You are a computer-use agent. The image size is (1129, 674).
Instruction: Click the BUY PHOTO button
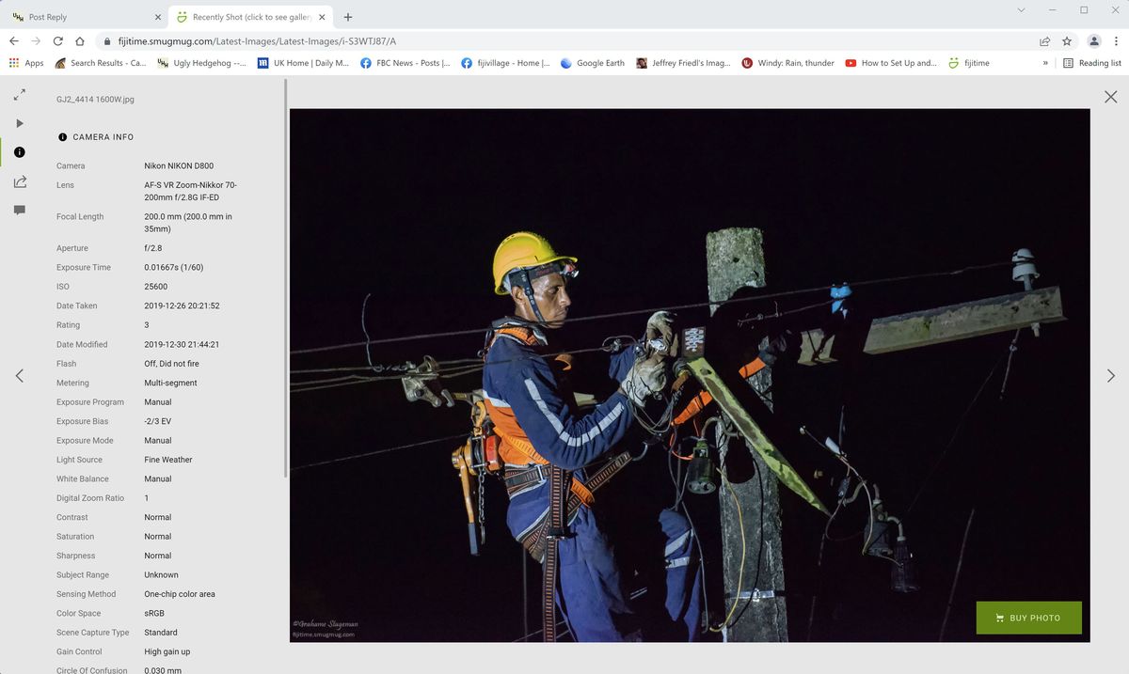(1029, 618)
